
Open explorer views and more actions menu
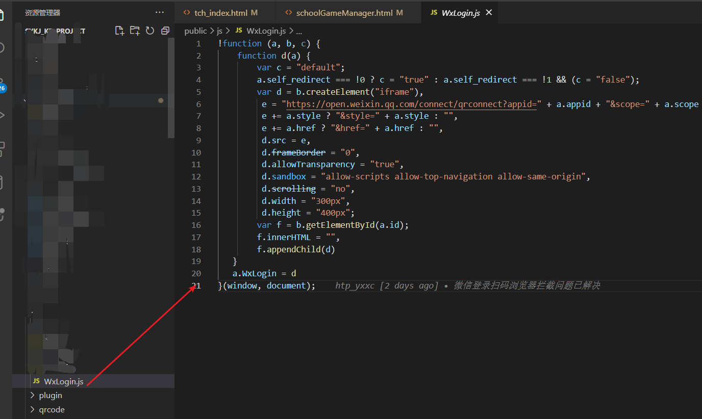pyautogui.click(x=160, y=12)
